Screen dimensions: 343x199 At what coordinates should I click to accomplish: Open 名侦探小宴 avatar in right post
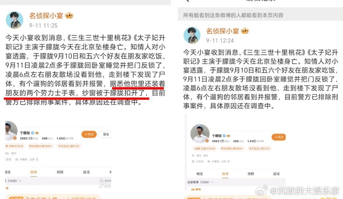[192, 35]
